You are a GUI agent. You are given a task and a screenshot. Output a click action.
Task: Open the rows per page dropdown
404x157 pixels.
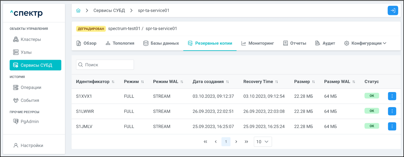click(263, 142)
